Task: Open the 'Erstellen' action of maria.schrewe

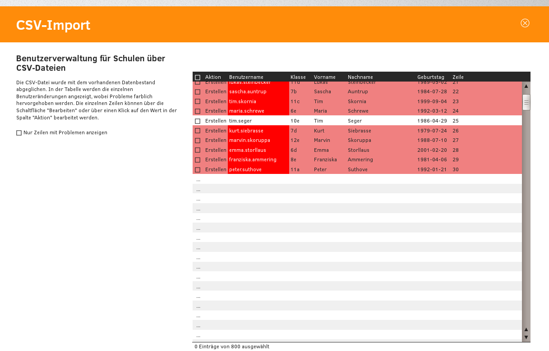Action: coord(216,111)
